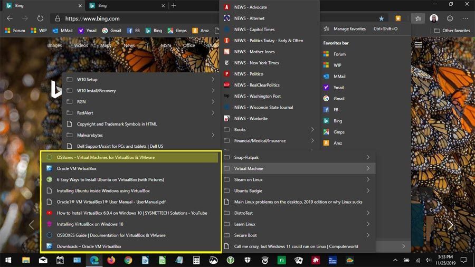The width and height of the screenshot is (475, 267).
Task: Expand the Books favorites folder
Action: 270,130
